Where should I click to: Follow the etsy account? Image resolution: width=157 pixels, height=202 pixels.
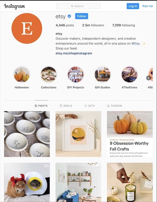pyautogui.click(x=82, y=16)
